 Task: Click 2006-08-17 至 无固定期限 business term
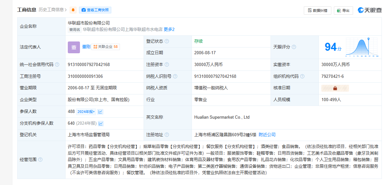pyautogui.click(x=92, y=88)
